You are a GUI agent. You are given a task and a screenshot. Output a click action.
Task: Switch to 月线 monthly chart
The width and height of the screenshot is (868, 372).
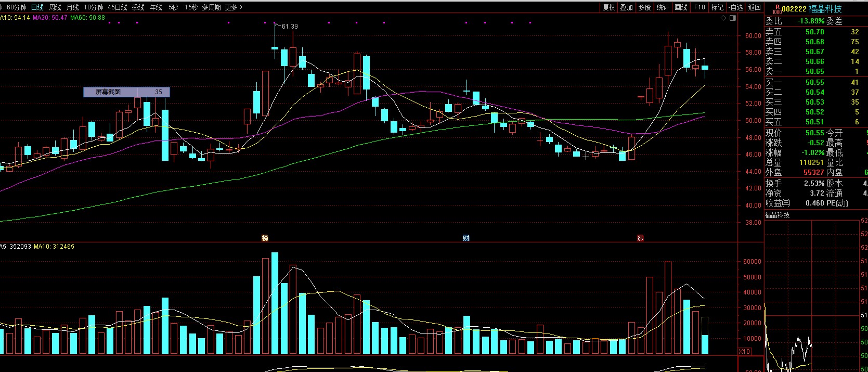tap(73, 7)
